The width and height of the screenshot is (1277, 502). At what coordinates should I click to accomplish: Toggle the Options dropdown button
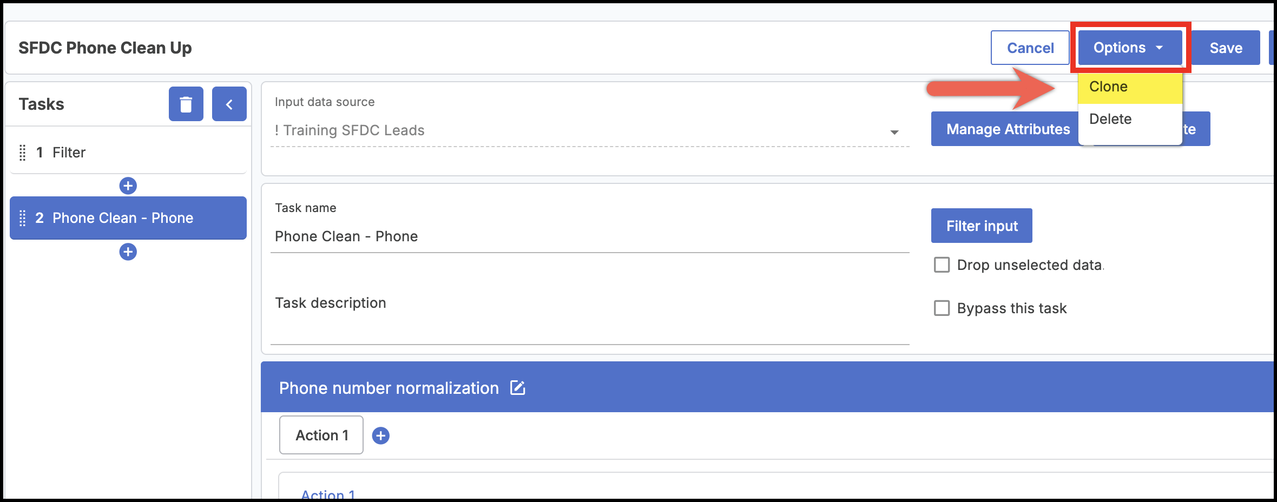click(x=1129, y=48)
